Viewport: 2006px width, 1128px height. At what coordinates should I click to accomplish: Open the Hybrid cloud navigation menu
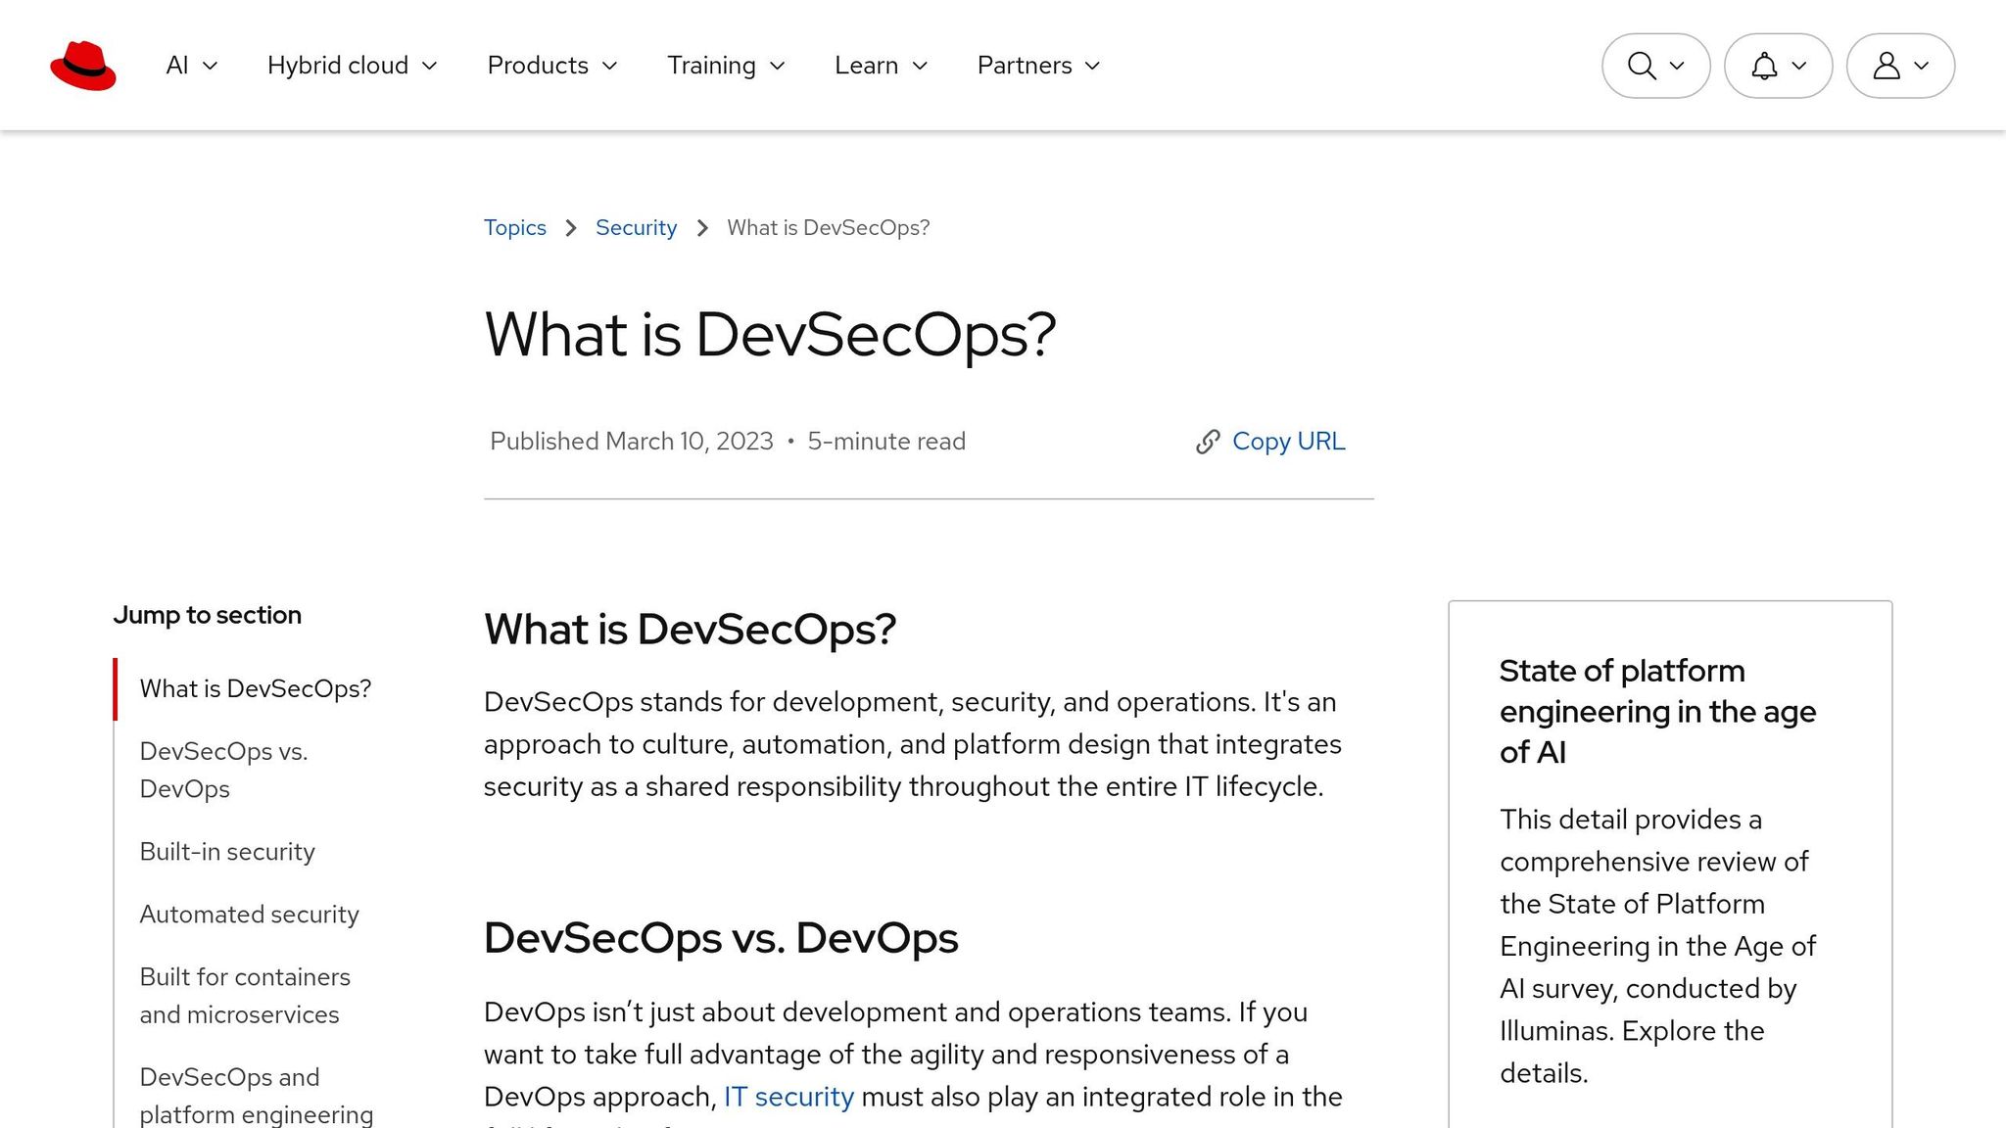point(353,66)
